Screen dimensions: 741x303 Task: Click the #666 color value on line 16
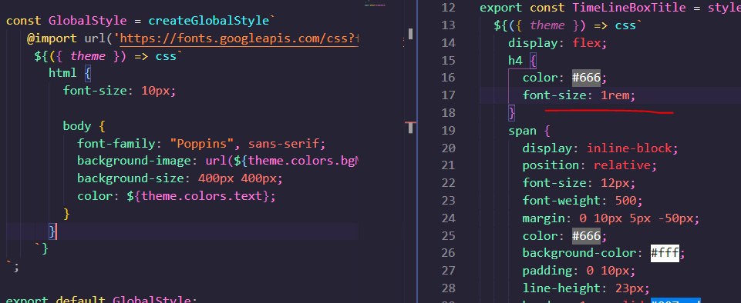(x=587, y=77)
